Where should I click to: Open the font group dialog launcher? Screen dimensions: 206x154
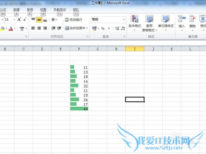(26, 37)
